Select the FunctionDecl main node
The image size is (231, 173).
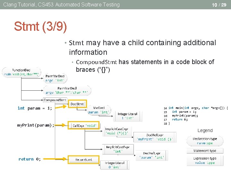coord(21,72)
